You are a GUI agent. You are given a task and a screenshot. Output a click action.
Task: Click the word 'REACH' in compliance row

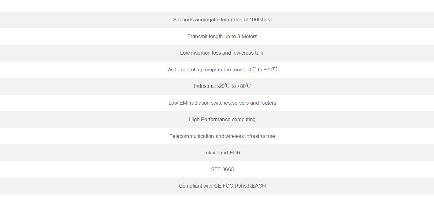click(x=257, y=186)
